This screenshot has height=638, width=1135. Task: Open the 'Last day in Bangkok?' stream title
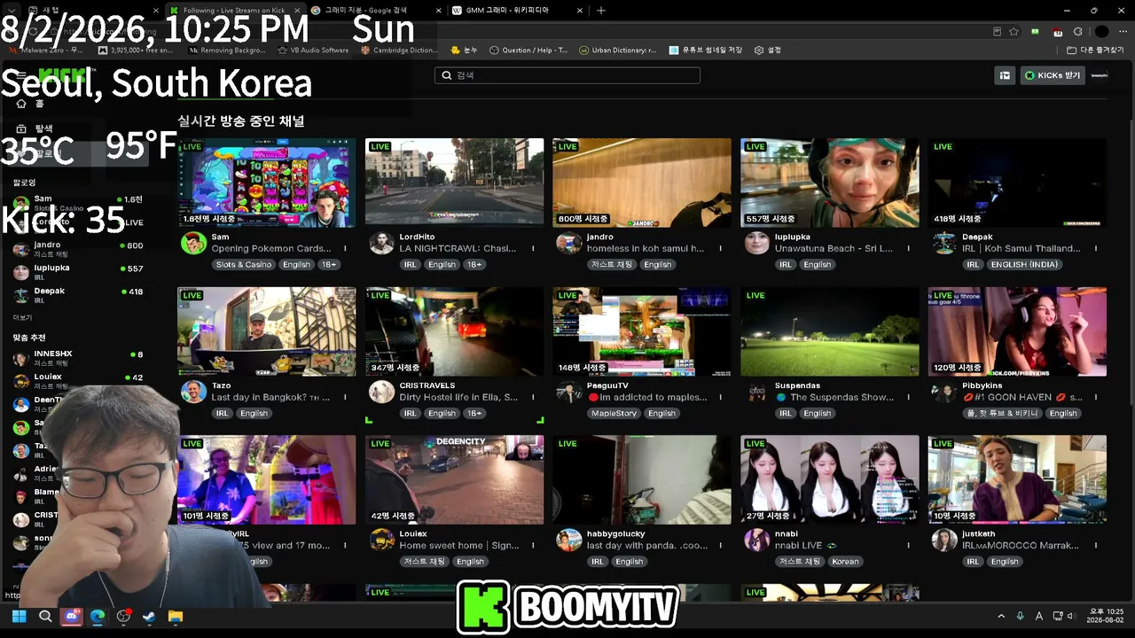tap(271, 398)
